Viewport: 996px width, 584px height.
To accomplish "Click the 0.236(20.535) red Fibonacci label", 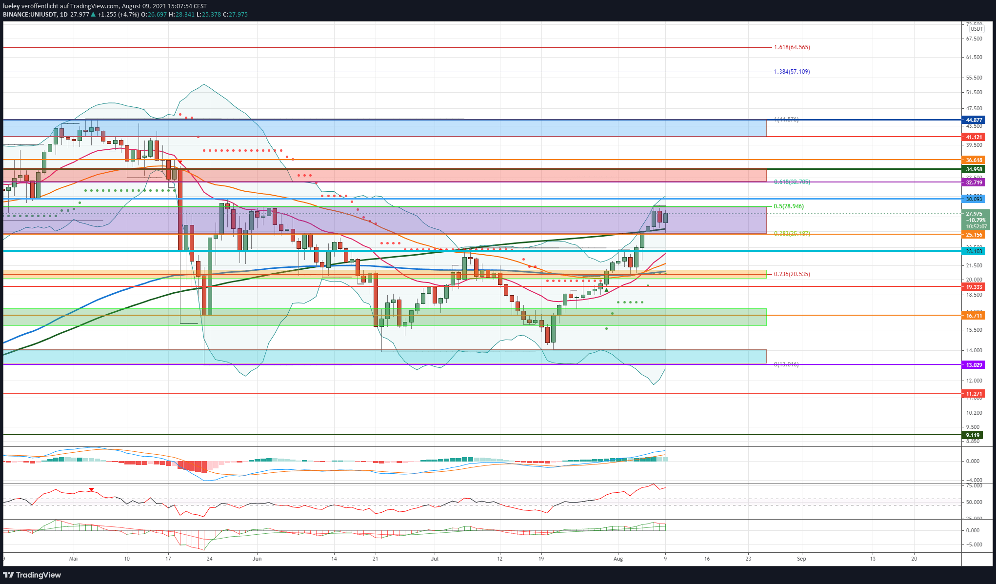I will [x=792, y=274].
